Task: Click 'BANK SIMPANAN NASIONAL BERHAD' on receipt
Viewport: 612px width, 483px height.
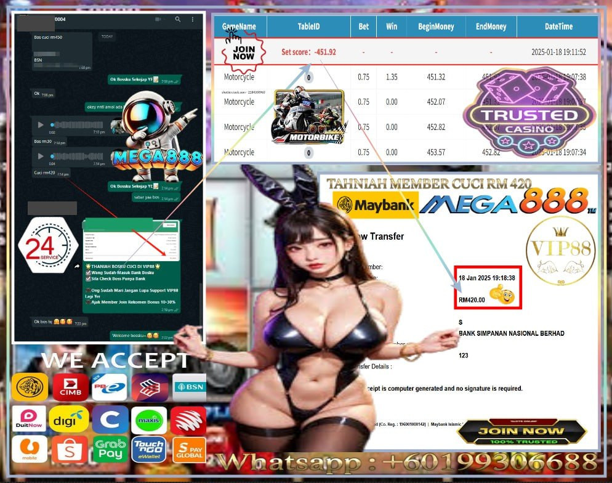Action: [x=512, y=333]
